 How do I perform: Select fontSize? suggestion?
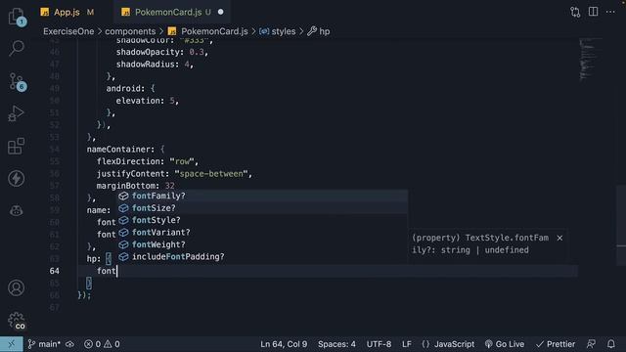pyautogui.click(x=262, y=208)
